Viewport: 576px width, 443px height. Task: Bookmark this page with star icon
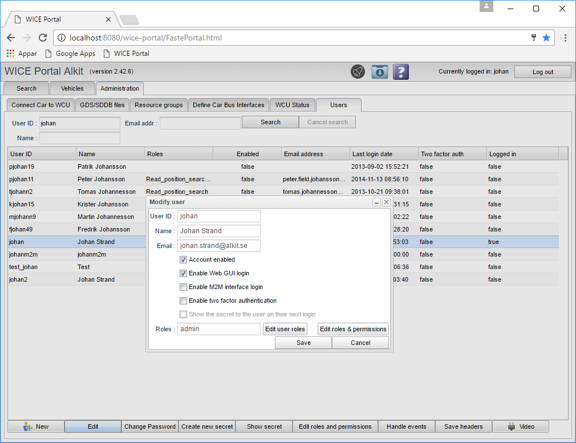[x=546, y=38]
